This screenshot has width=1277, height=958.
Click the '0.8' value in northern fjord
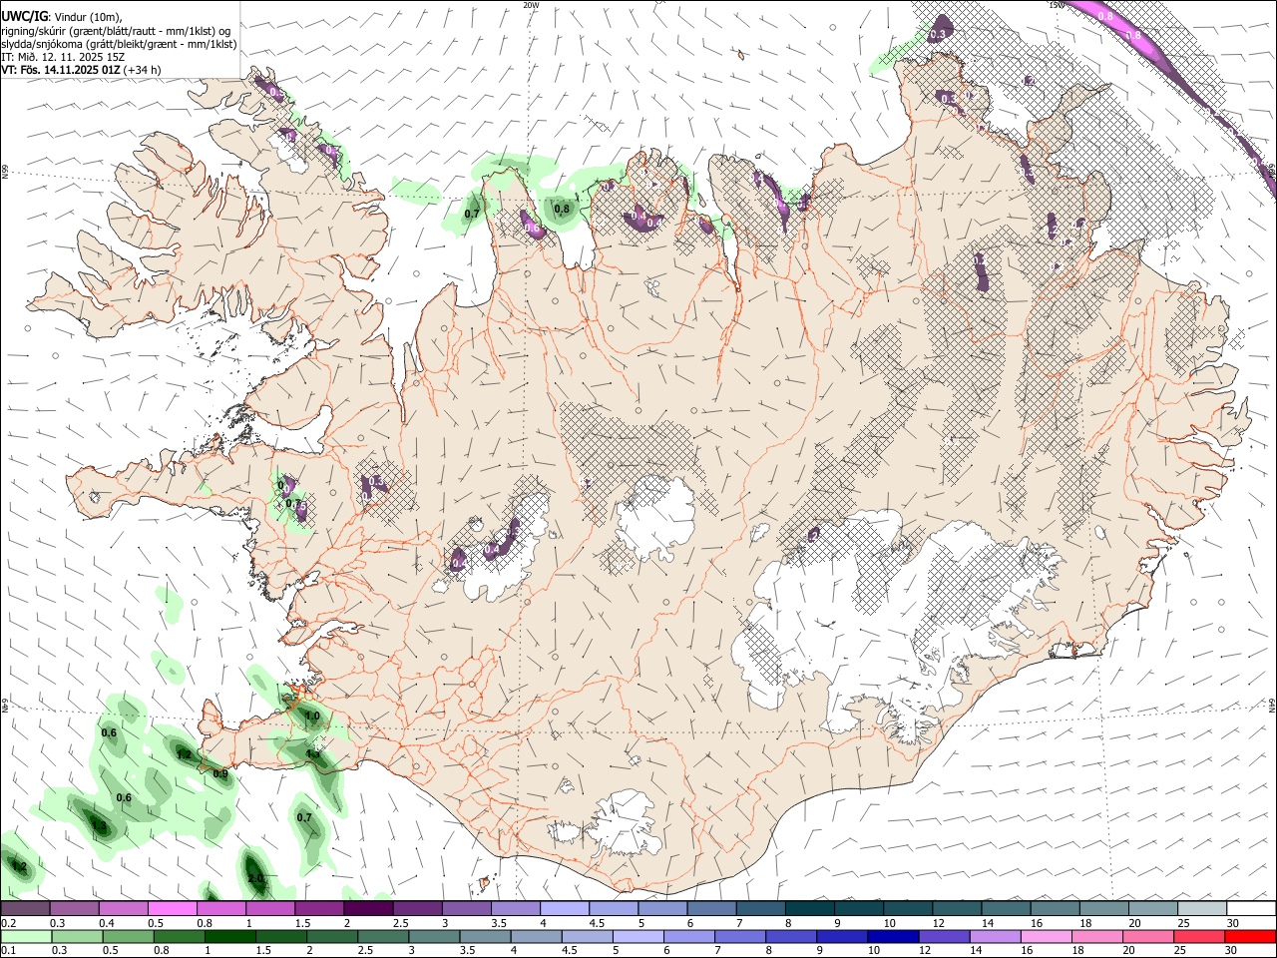pos(562,209)
